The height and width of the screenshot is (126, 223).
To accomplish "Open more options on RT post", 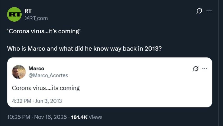I will [209, 11].
